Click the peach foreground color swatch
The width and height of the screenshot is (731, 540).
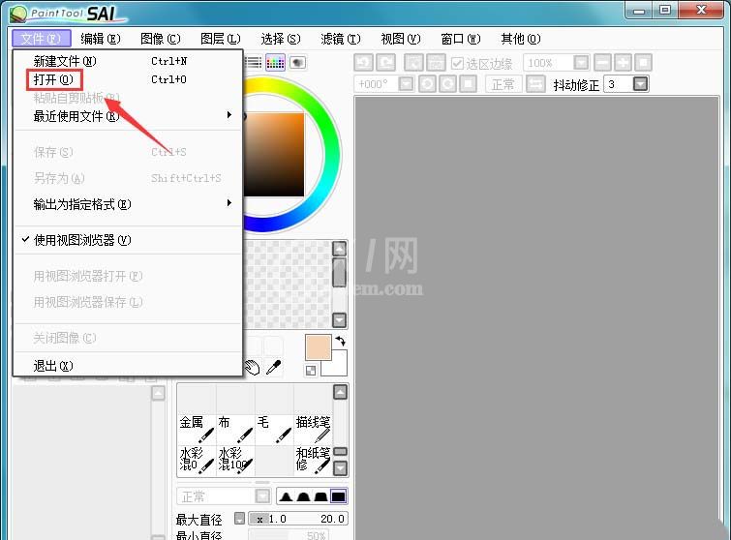point(318,347)
